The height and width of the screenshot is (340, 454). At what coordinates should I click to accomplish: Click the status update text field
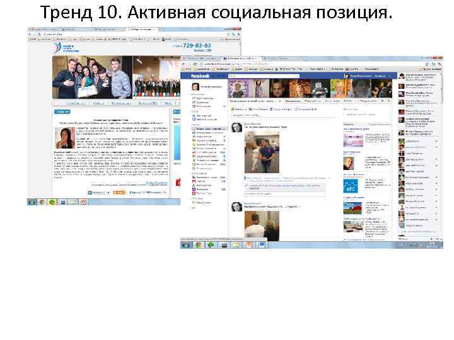[x=283, y=115]
